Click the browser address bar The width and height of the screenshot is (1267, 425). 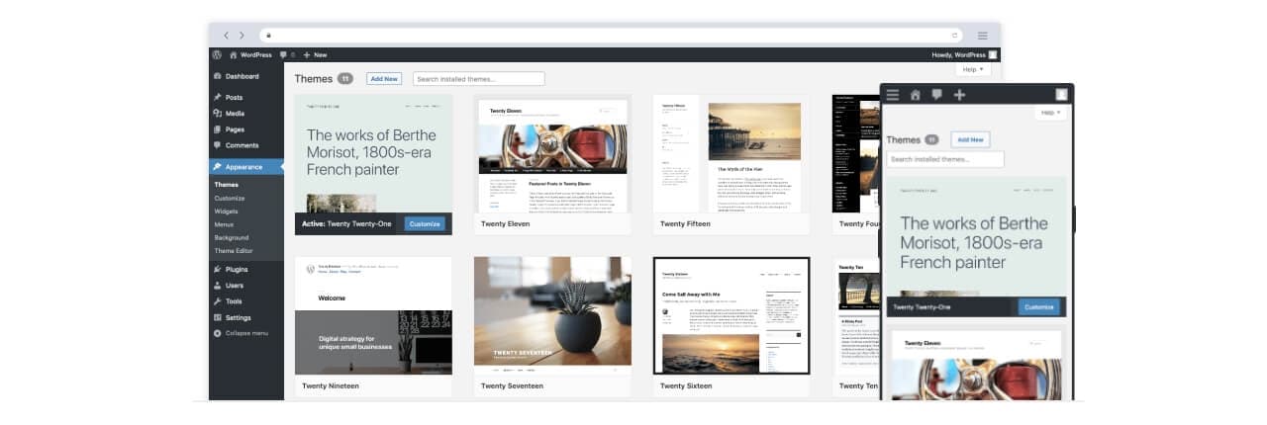pos(611,36)
